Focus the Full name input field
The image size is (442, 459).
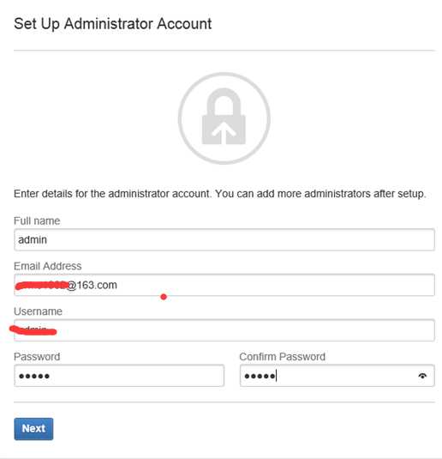pyautogui.click(x=224, y=239)
